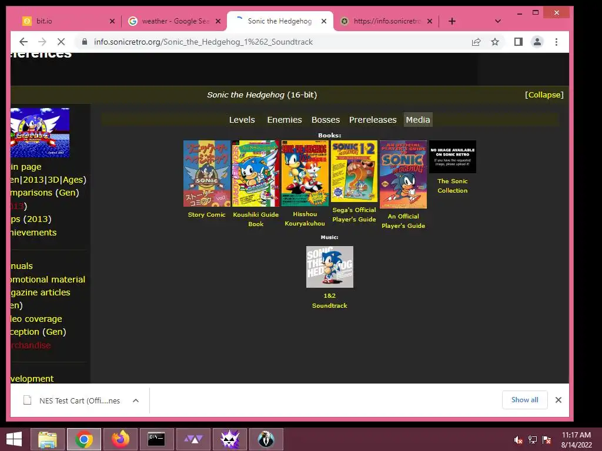Open the Windows Start menu

pos(14,439)
